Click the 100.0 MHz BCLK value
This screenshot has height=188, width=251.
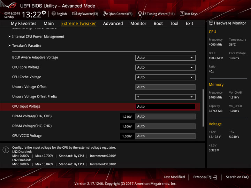tap(216, 58)
